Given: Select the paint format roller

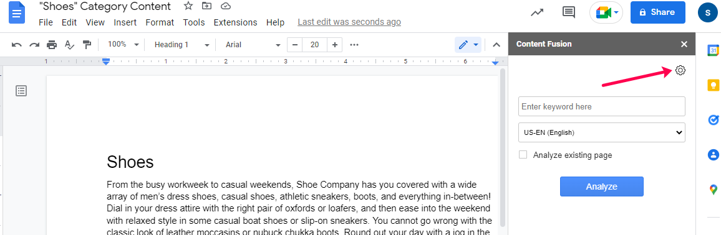Looking at the screenshot, I should (x=87, y=45).
